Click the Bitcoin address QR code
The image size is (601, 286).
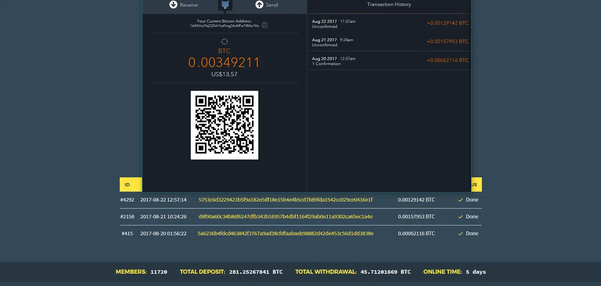tap(224, 125)
